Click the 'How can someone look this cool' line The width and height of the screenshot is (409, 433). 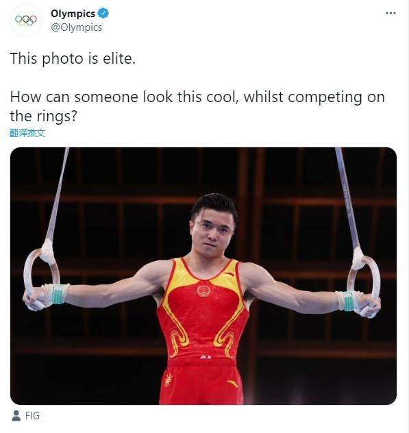(197, 97)
